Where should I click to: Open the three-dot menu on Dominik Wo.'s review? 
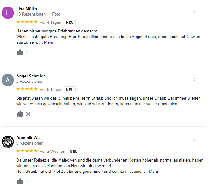point(195,141)
